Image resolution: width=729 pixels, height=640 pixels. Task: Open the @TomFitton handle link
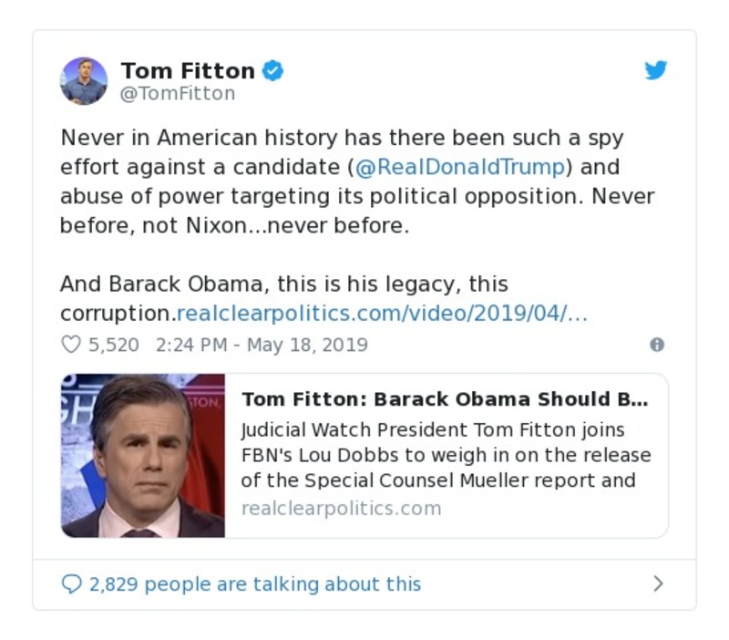[x=178, y=94]
